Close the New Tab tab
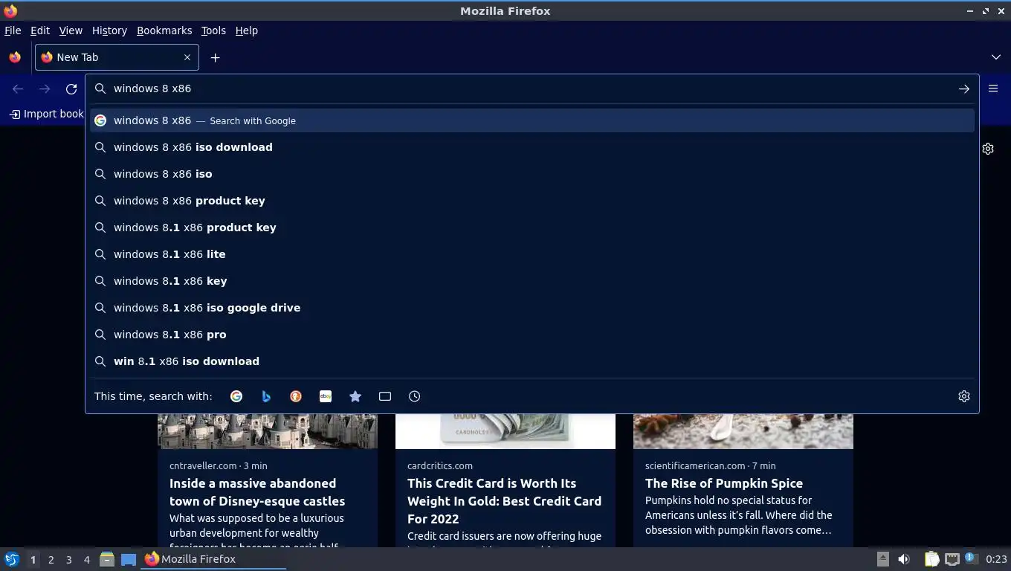The image size is (1011, 571). tap(187, 57)
